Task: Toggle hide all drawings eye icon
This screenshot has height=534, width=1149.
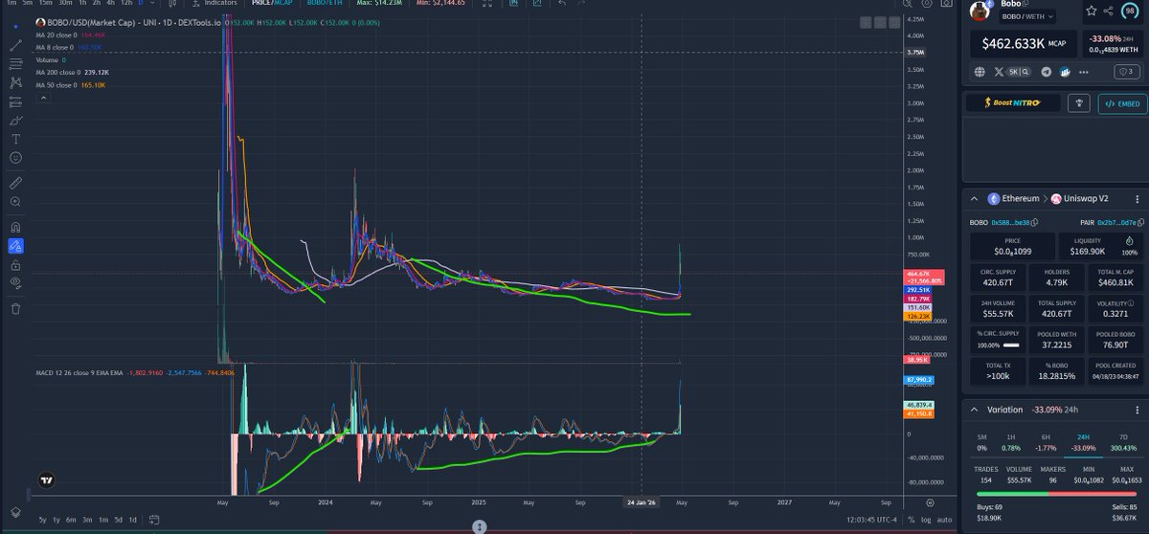Action: (15, 283)
